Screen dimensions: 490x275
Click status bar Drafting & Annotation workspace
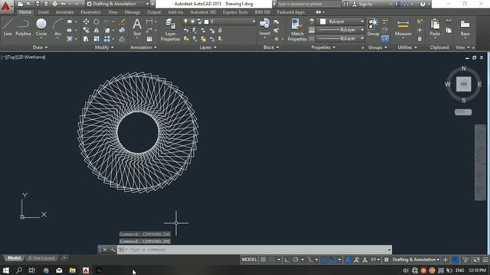416,260
